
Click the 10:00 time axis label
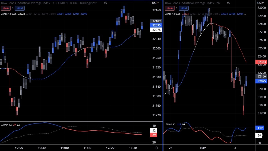[x=19, y=148]
